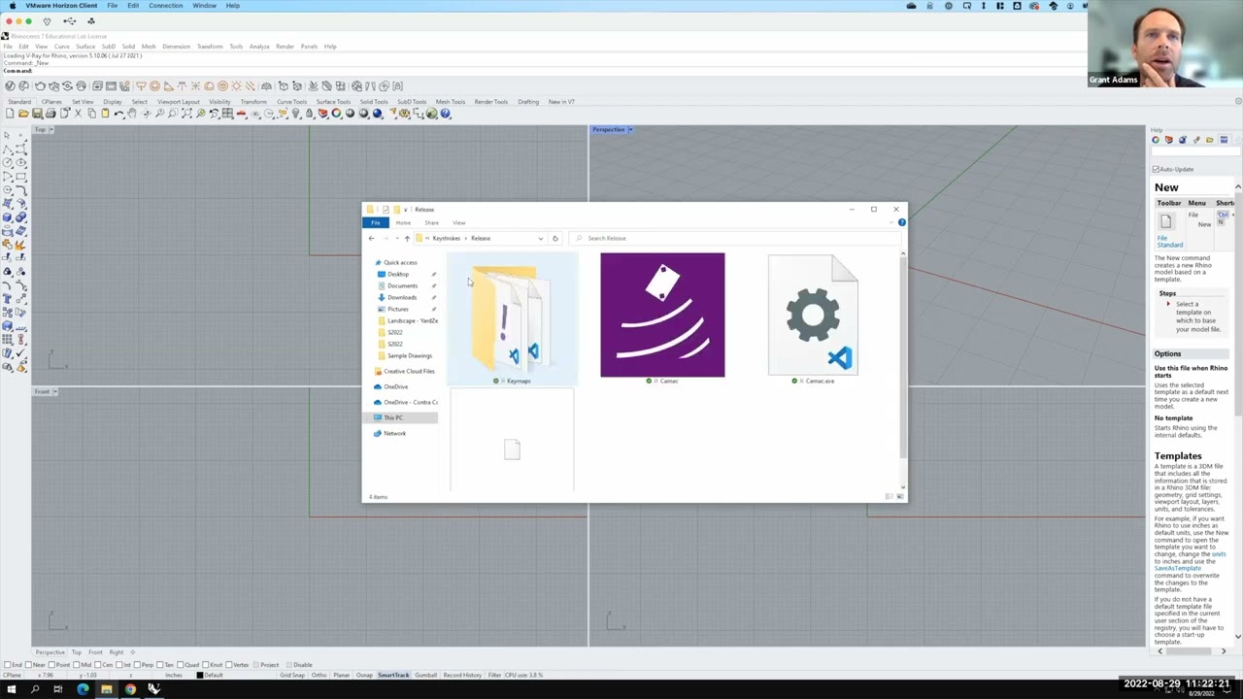Click the Undo arrow icon in Rhino toolbar
1243x699 pixels.
click(118, 114)
